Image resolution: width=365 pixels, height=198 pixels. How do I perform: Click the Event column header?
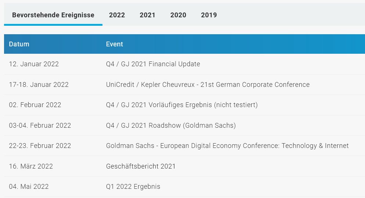tap(115, 44)
